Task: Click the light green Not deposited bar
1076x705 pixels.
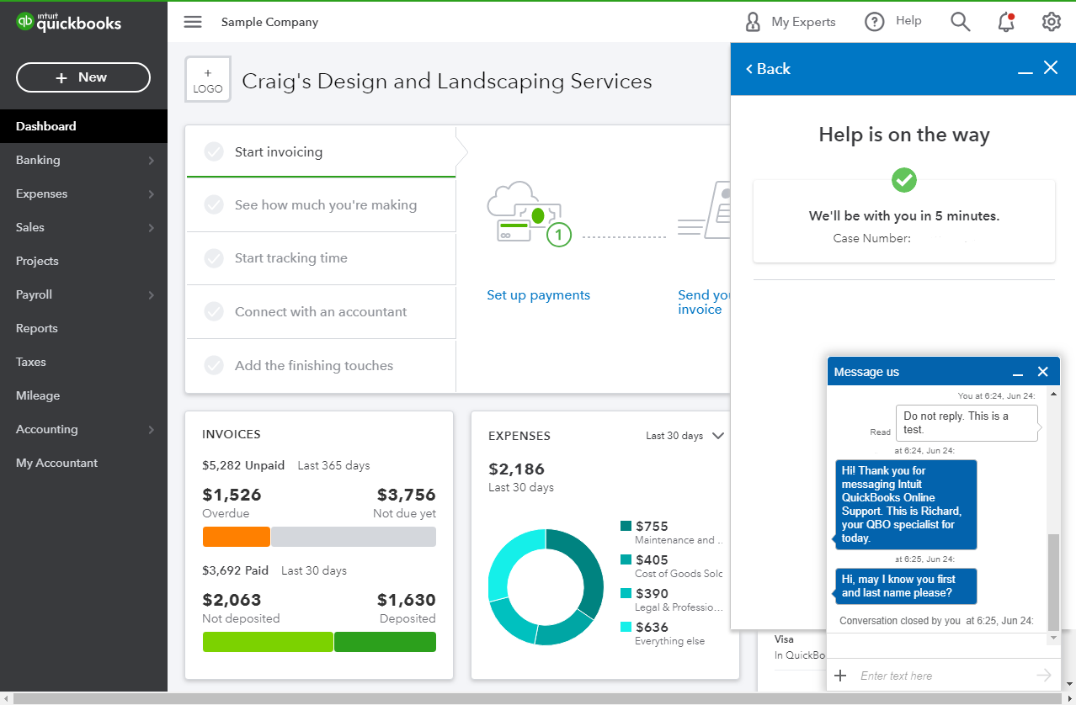Action: pyautogui.click(x=268, y=642)
